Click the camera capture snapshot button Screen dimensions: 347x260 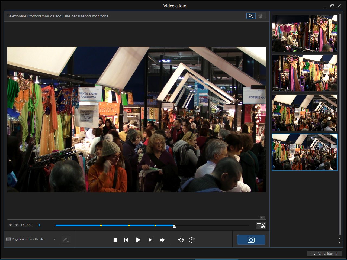251,240
